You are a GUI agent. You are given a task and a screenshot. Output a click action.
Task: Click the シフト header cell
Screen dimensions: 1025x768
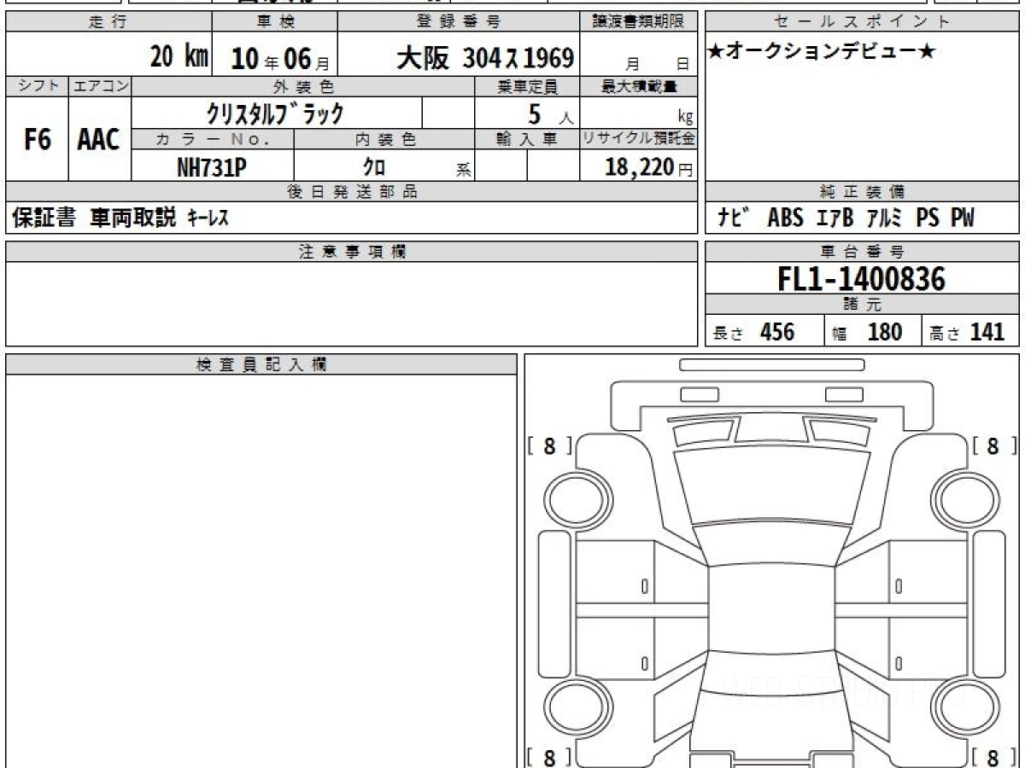click(x=37, y=86)
